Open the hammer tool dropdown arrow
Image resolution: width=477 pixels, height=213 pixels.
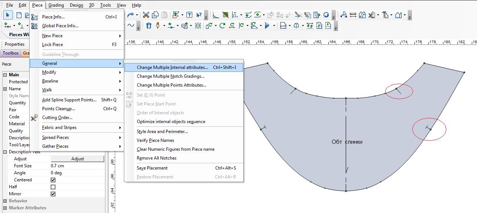(392, 15)
